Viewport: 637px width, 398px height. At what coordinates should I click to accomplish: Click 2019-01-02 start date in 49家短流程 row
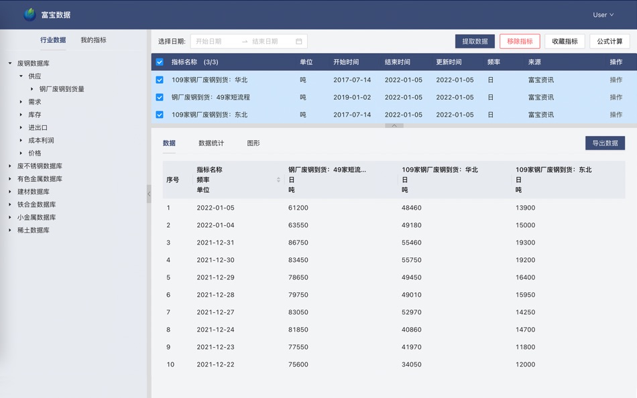(x=352, y=97)
